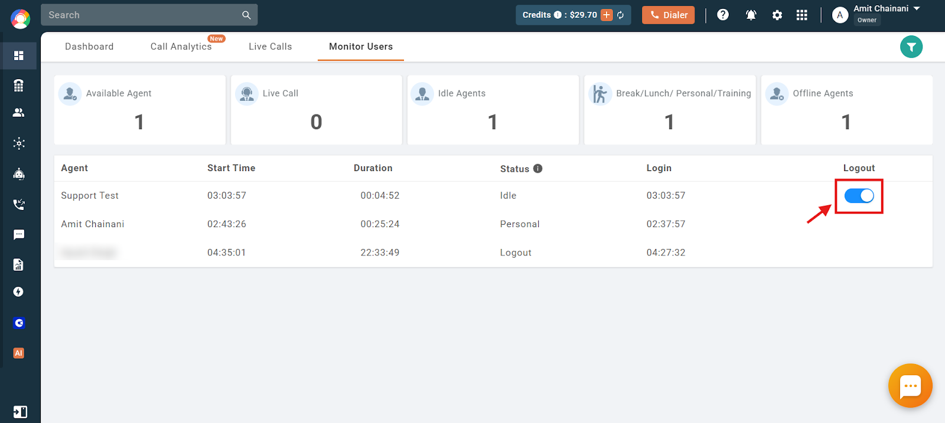The width and height of the screenshot is (945, 423).
Task: Switch to the Call Analytics tab
Action: tap(181, 47)
